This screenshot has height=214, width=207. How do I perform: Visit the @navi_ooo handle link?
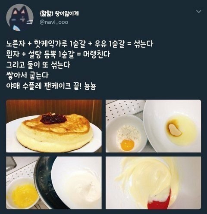54,22
